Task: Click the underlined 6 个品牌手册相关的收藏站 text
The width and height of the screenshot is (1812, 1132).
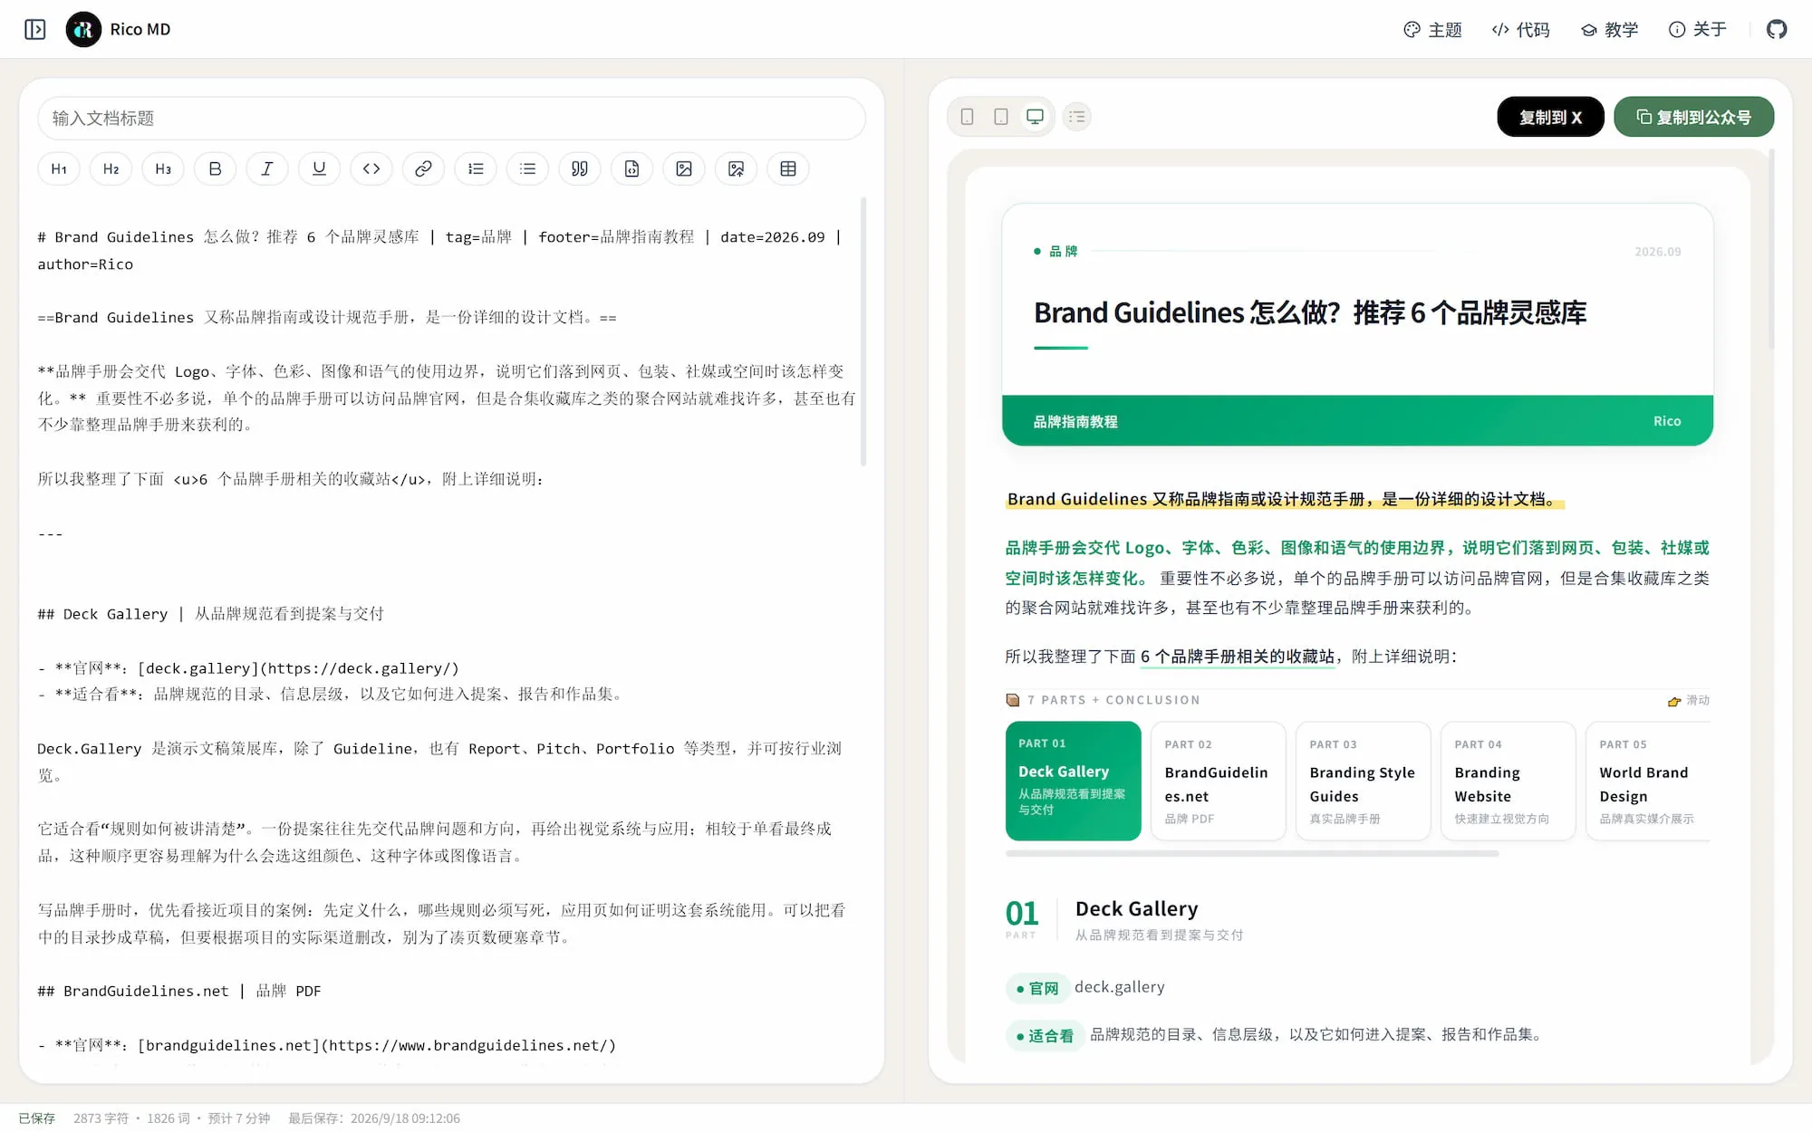Action: 1238,657
